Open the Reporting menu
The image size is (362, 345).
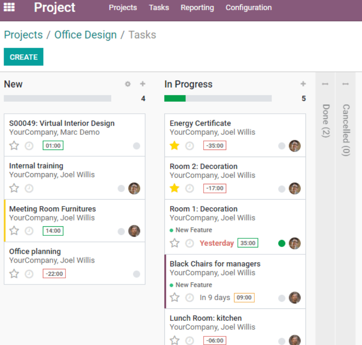click(197, 8)
